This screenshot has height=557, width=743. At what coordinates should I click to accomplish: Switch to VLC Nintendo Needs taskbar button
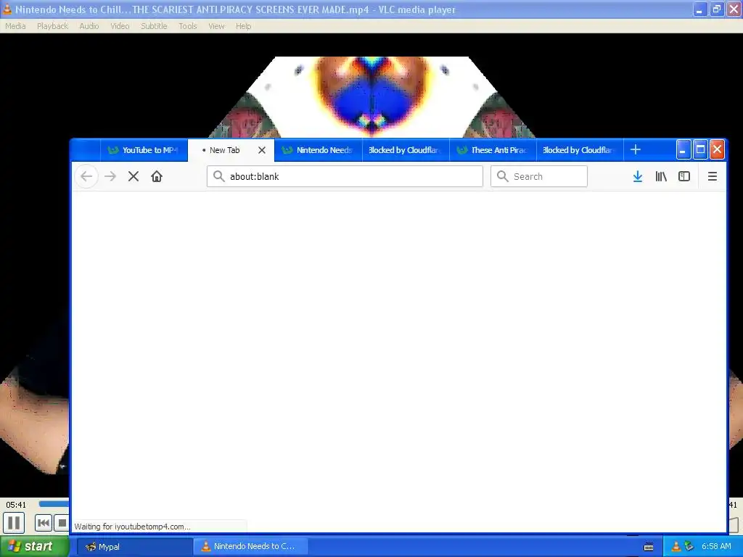pos(251,547)
